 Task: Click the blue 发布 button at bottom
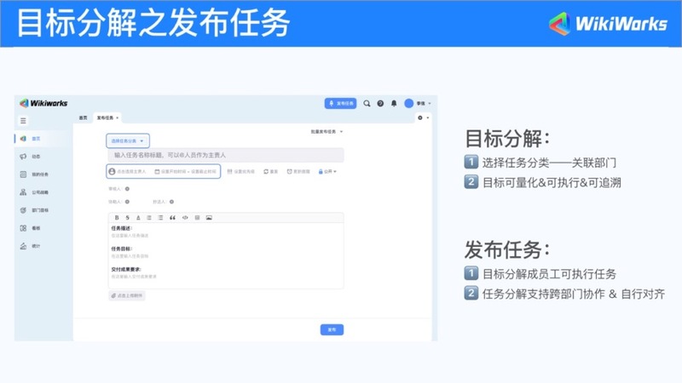[332, 329]
